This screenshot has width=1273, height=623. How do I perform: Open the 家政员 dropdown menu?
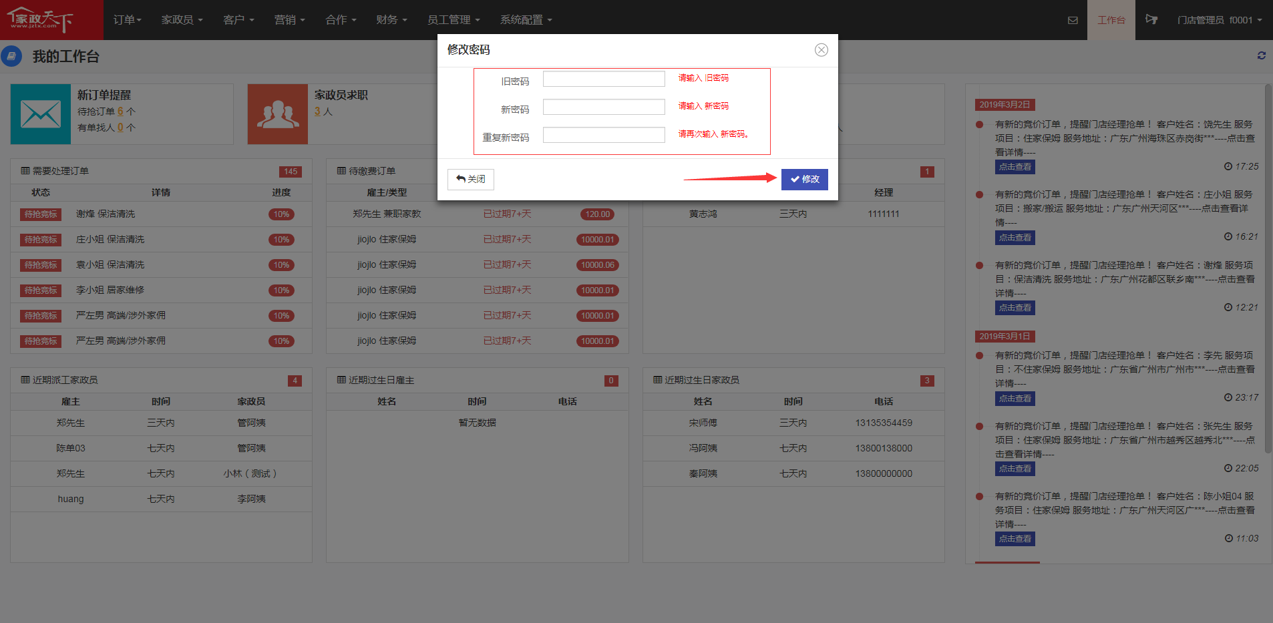point(182,20)
